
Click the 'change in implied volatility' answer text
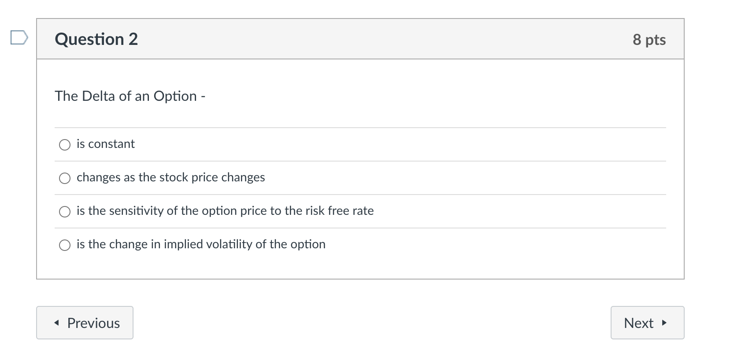pos(201,244)
